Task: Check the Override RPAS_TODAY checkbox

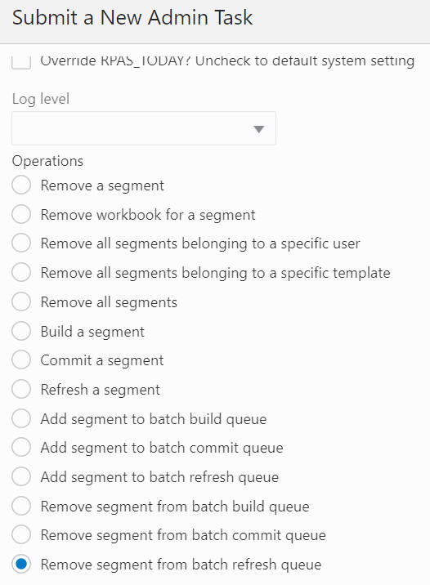Action: 21,61
